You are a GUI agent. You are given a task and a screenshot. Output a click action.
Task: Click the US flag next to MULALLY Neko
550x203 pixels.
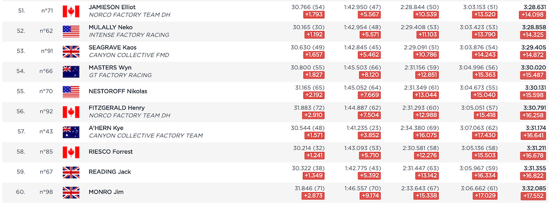[x=71, y=32]
